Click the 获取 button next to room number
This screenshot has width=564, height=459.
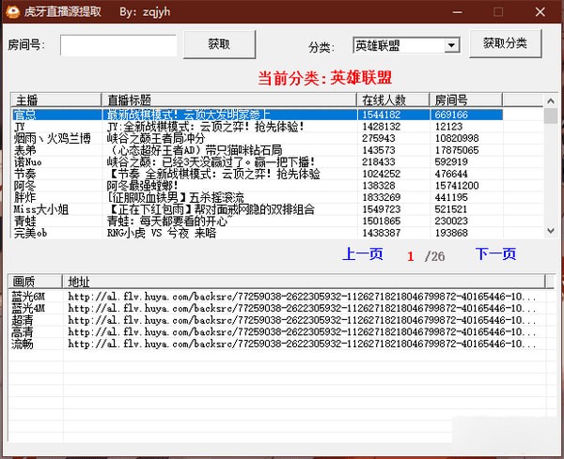(219, 44)
